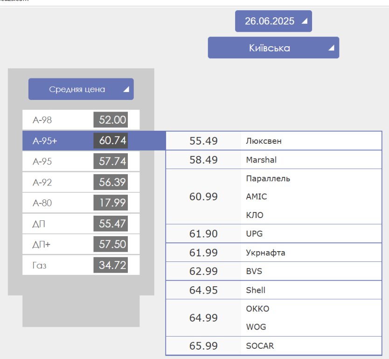The width and height of the screenshot is (389, 359).
Task: Open the Київська region dropdown
Action: pyautogui.click(x=273, y=48)
